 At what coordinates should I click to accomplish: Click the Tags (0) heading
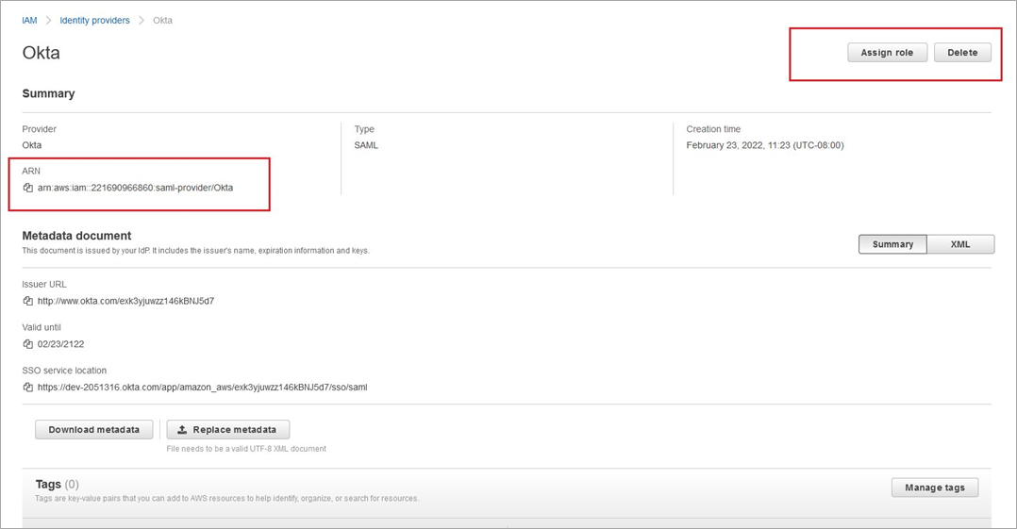57,485
